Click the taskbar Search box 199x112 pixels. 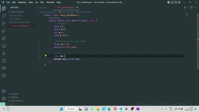coord(71,109)
